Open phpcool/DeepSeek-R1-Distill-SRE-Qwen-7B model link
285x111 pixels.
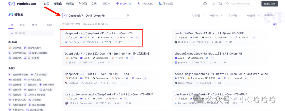[208, 54]
